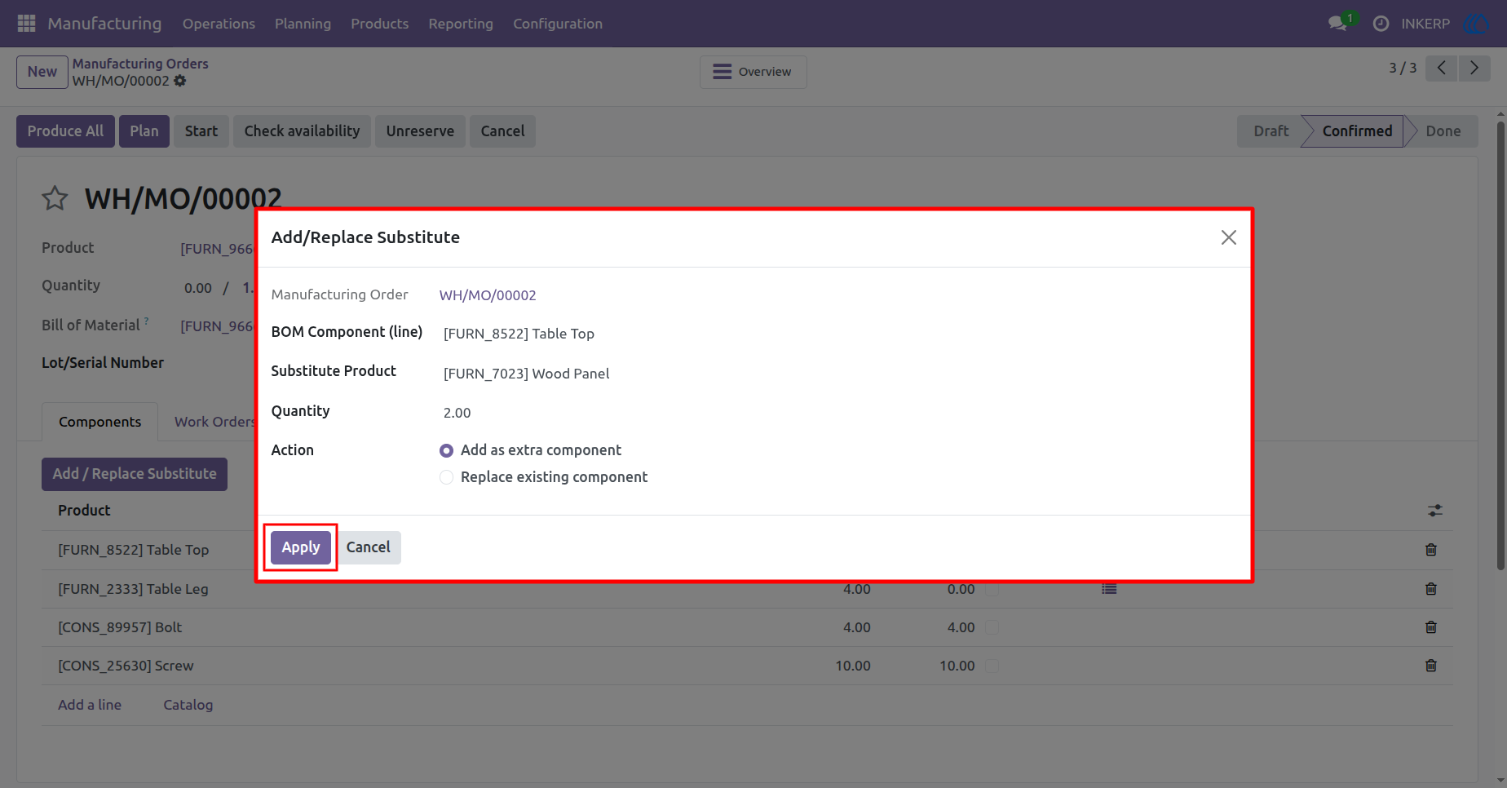Open the Configuration menu
The image size is (1507, 788).
click(x=558, y=24)
